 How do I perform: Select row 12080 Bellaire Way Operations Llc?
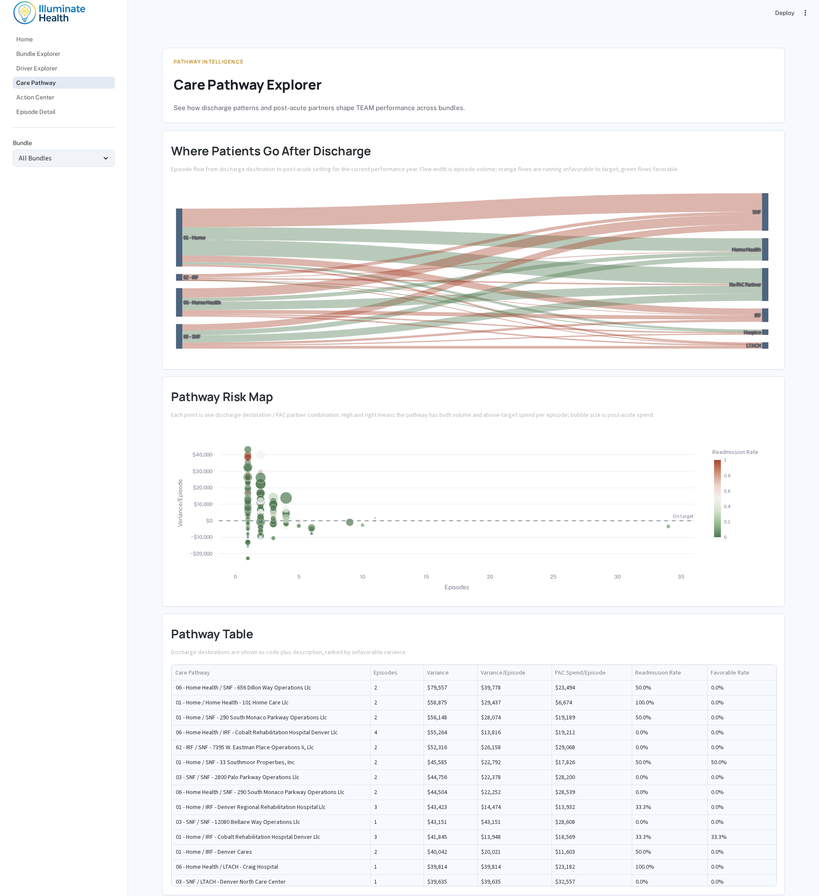pos(474,822)
